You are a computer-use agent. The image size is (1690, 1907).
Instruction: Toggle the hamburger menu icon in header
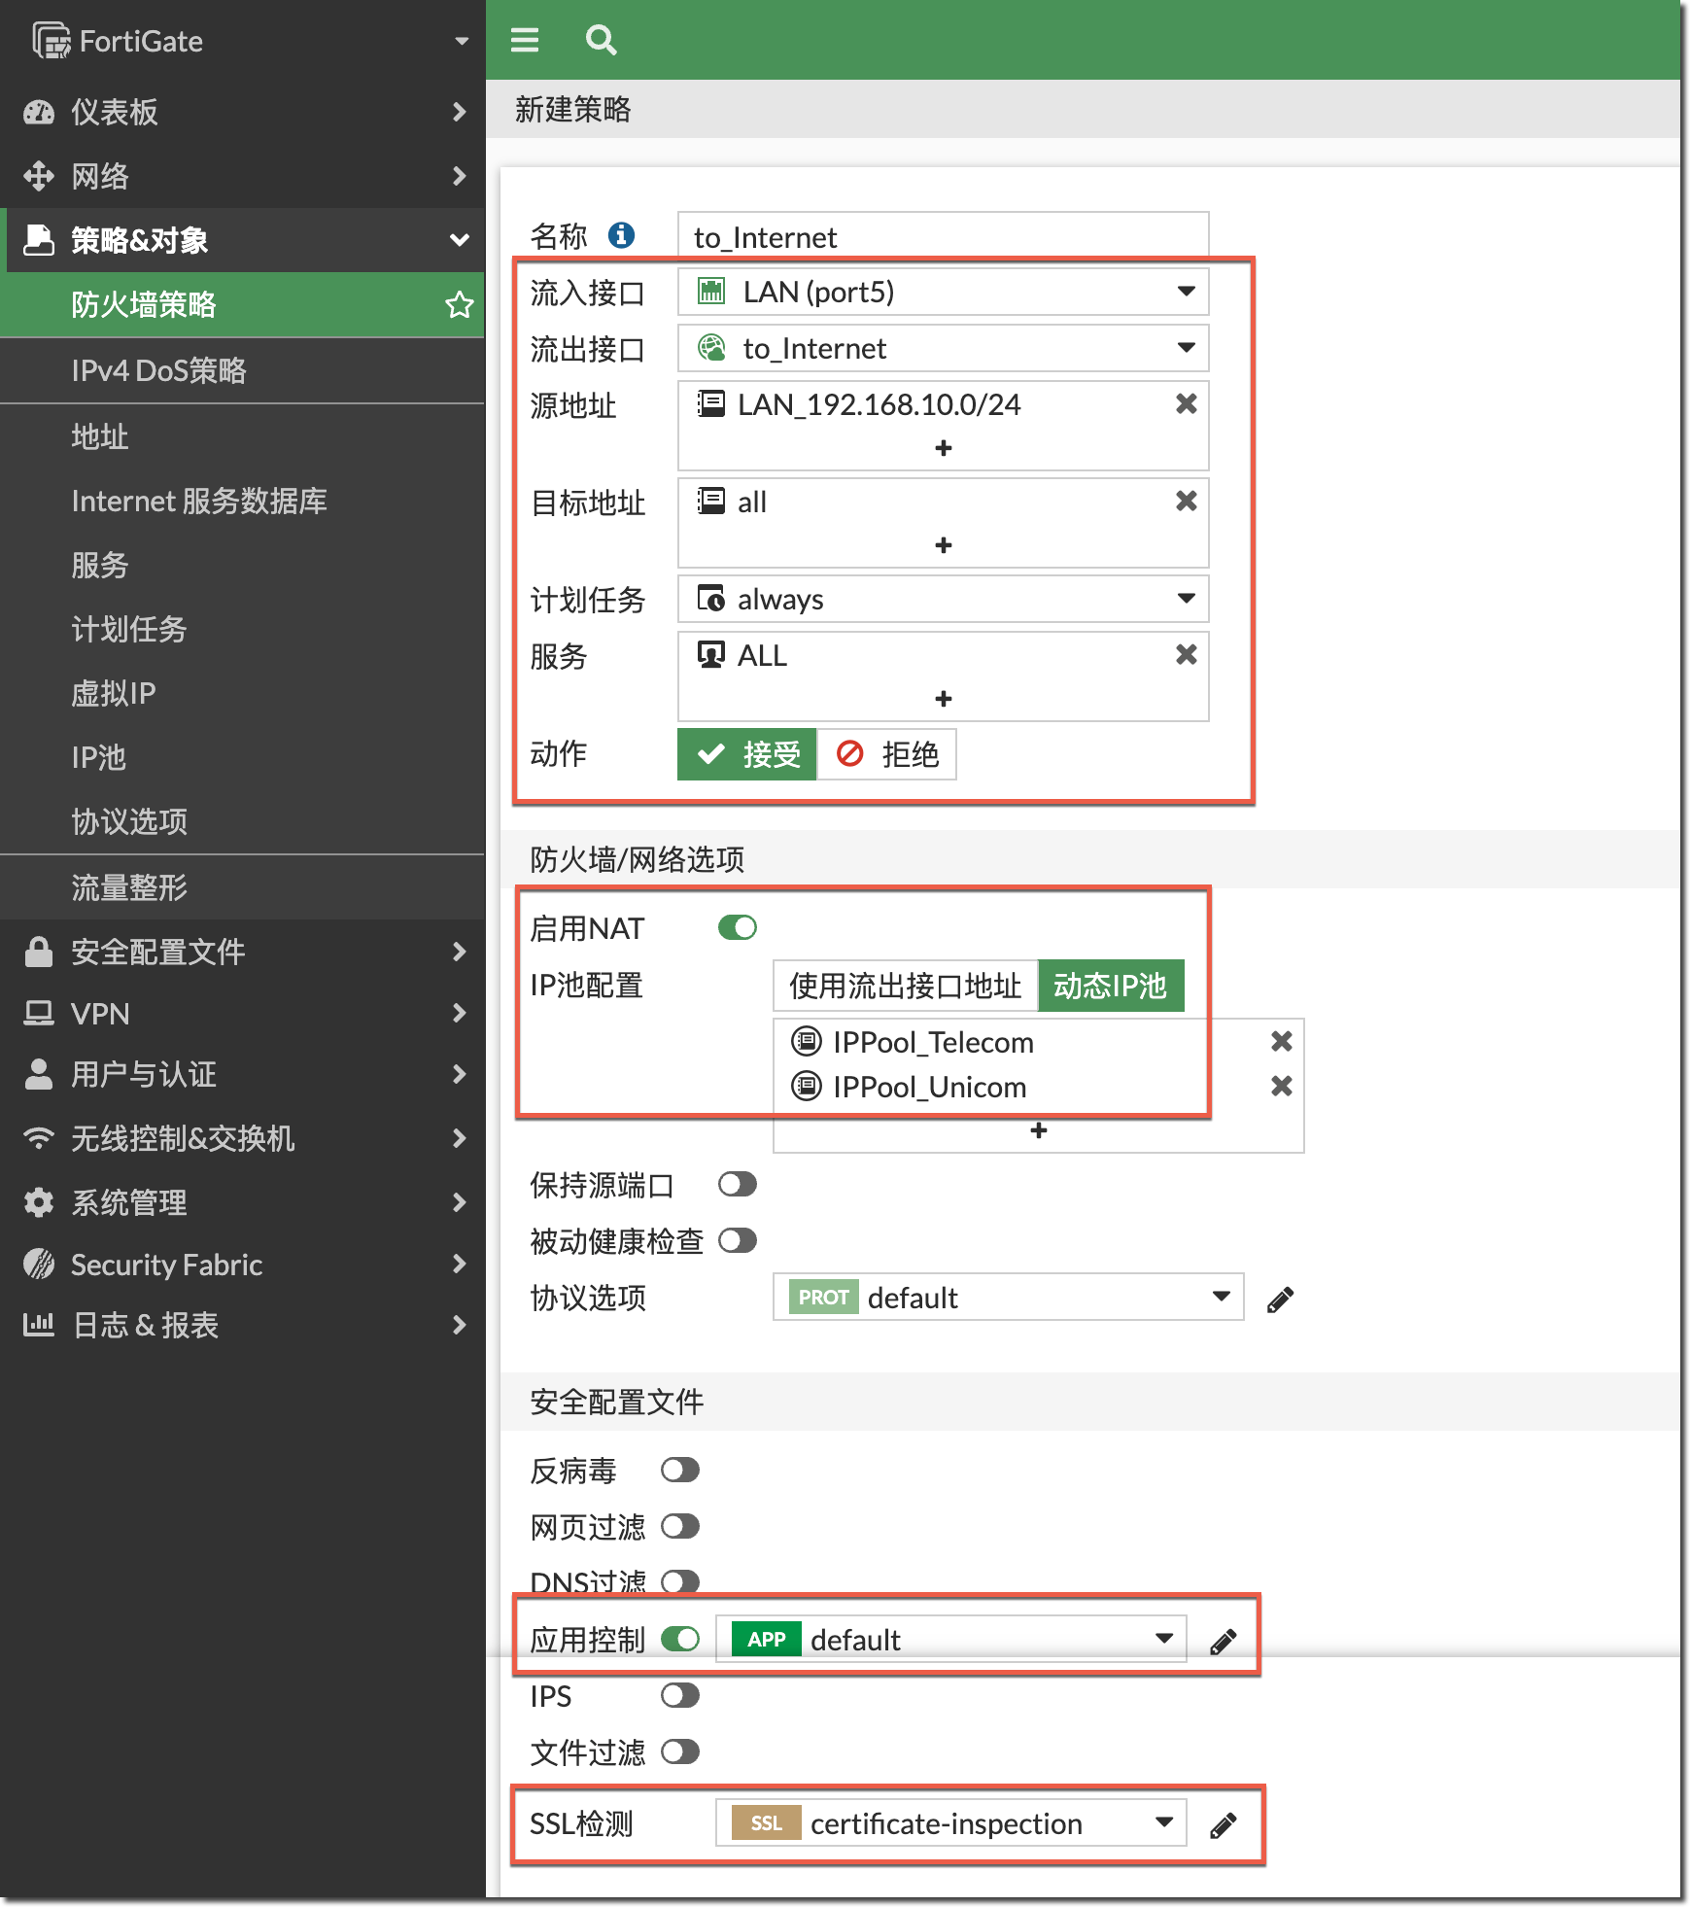525,40
